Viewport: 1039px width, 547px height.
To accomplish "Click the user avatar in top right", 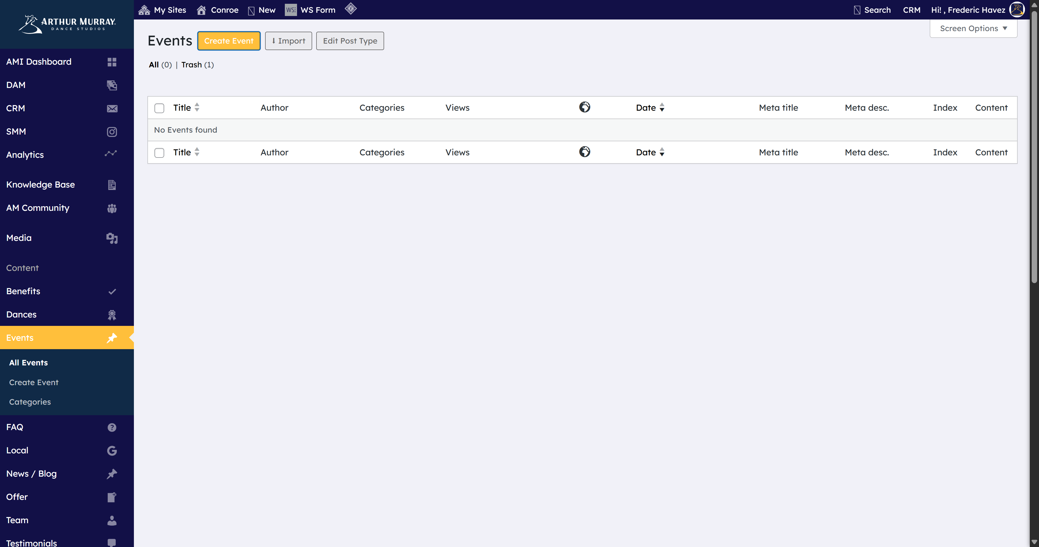I will click(x=1017, y=10).
